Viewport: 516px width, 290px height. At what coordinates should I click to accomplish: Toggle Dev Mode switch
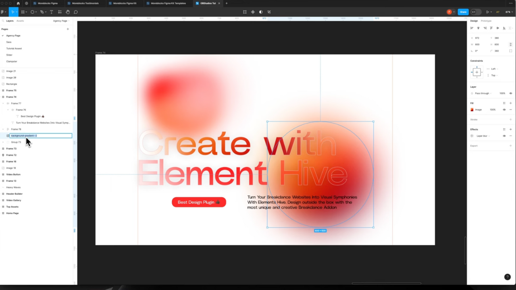[x=474, y=12]
